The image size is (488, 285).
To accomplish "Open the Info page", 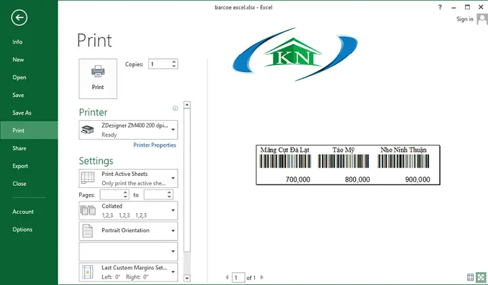I will tap(18, 42).
